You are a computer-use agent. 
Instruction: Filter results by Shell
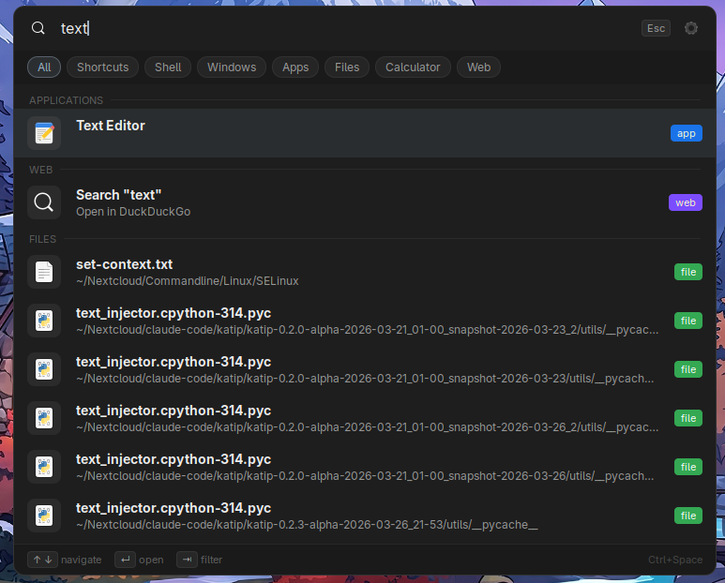pyautogui.click(x=168, y=67)
